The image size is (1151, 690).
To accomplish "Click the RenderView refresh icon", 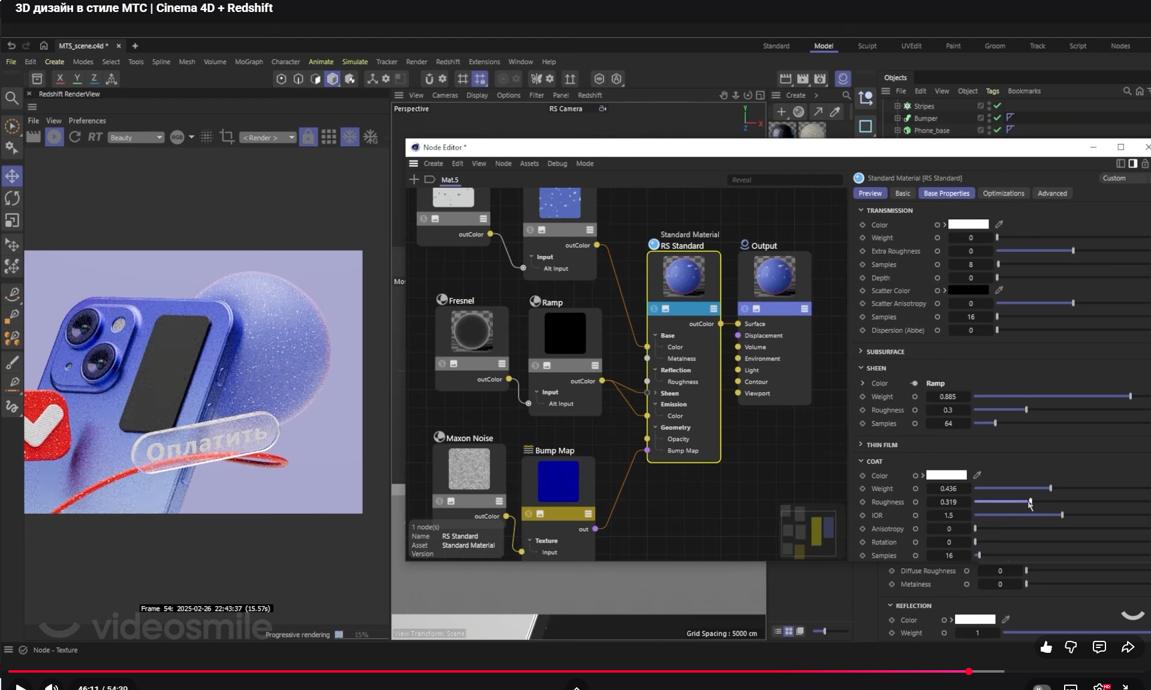I will pos(75,137).
